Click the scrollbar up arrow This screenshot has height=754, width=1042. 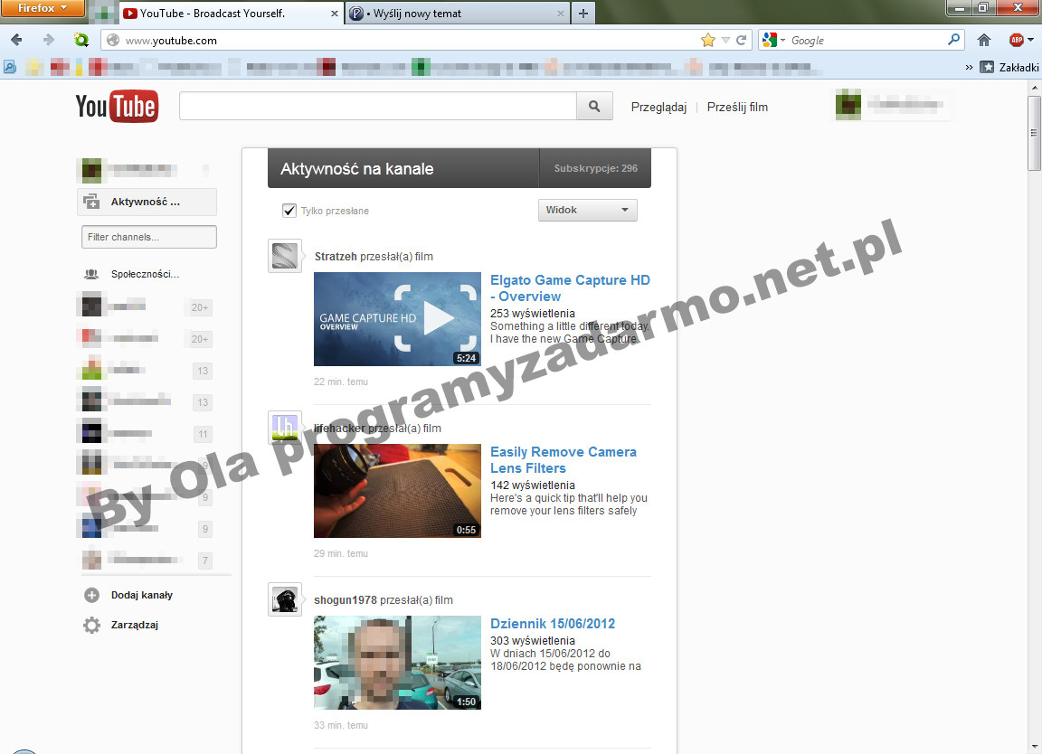click(1034, 87)
